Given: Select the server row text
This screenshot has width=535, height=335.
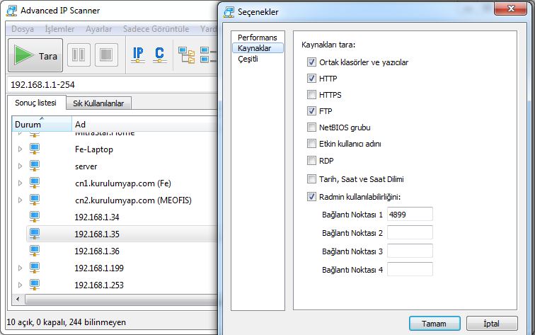Looking at the screenshot, I should click(x=86, y=166).
